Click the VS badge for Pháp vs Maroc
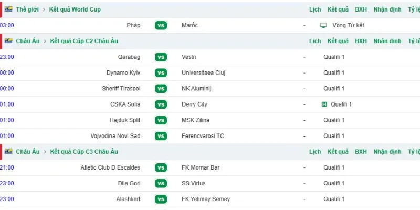Viewport: 420px width, 210px height. pyautogui.click(x=161, y=25)
